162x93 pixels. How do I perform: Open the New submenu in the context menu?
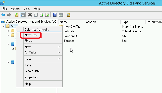39,47
